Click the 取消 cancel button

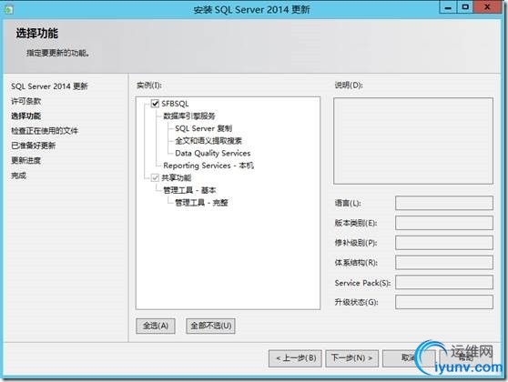408,358
